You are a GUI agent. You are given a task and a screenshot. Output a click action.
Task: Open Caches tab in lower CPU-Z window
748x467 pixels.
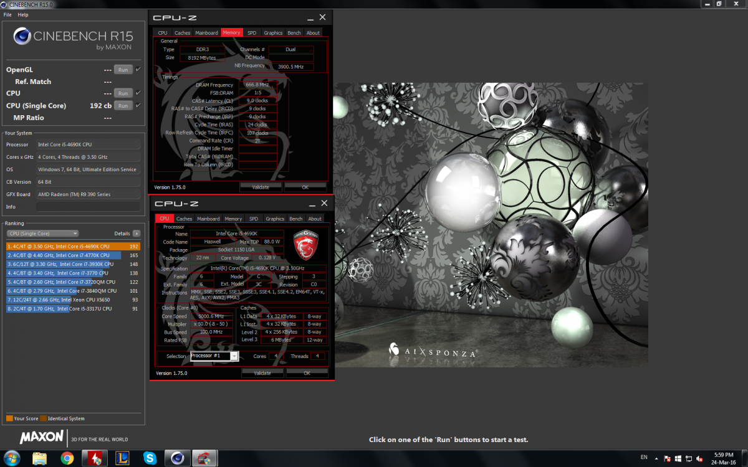pos(185,219)
